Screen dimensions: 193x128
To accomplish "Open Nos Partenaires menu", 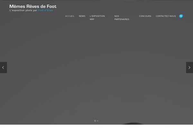I will click(x=122, y=18).
